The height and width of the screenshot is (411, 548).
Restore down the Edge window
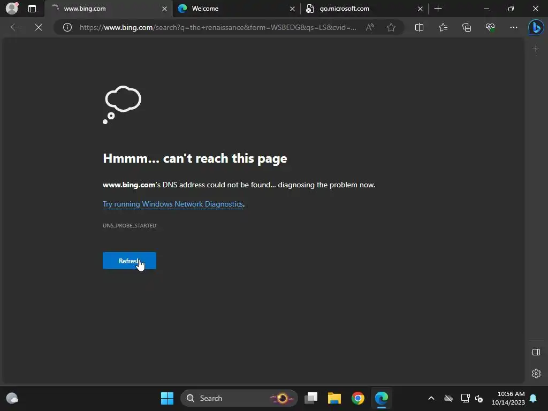[511, 9]
